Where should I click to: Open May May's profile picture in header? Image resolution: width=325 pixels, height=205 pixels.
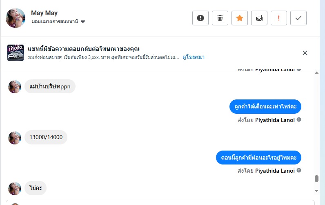pos(16,18)
